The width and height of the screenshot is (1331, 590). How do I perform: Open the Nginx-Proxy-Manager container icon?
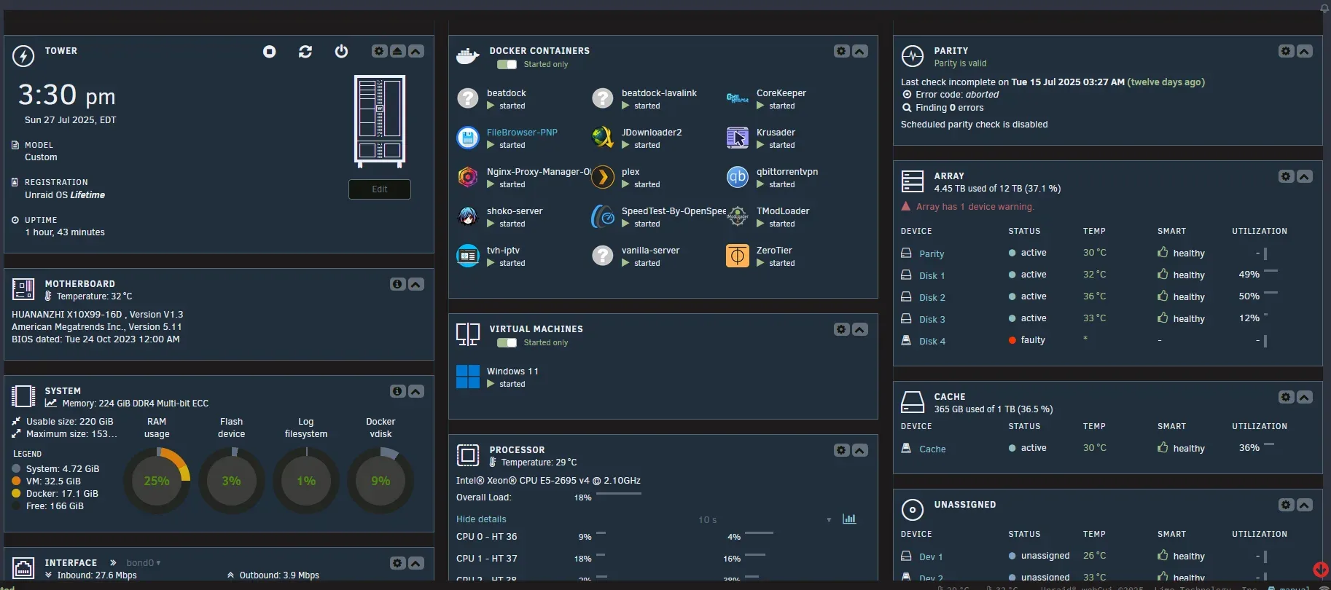pos(468,177)
